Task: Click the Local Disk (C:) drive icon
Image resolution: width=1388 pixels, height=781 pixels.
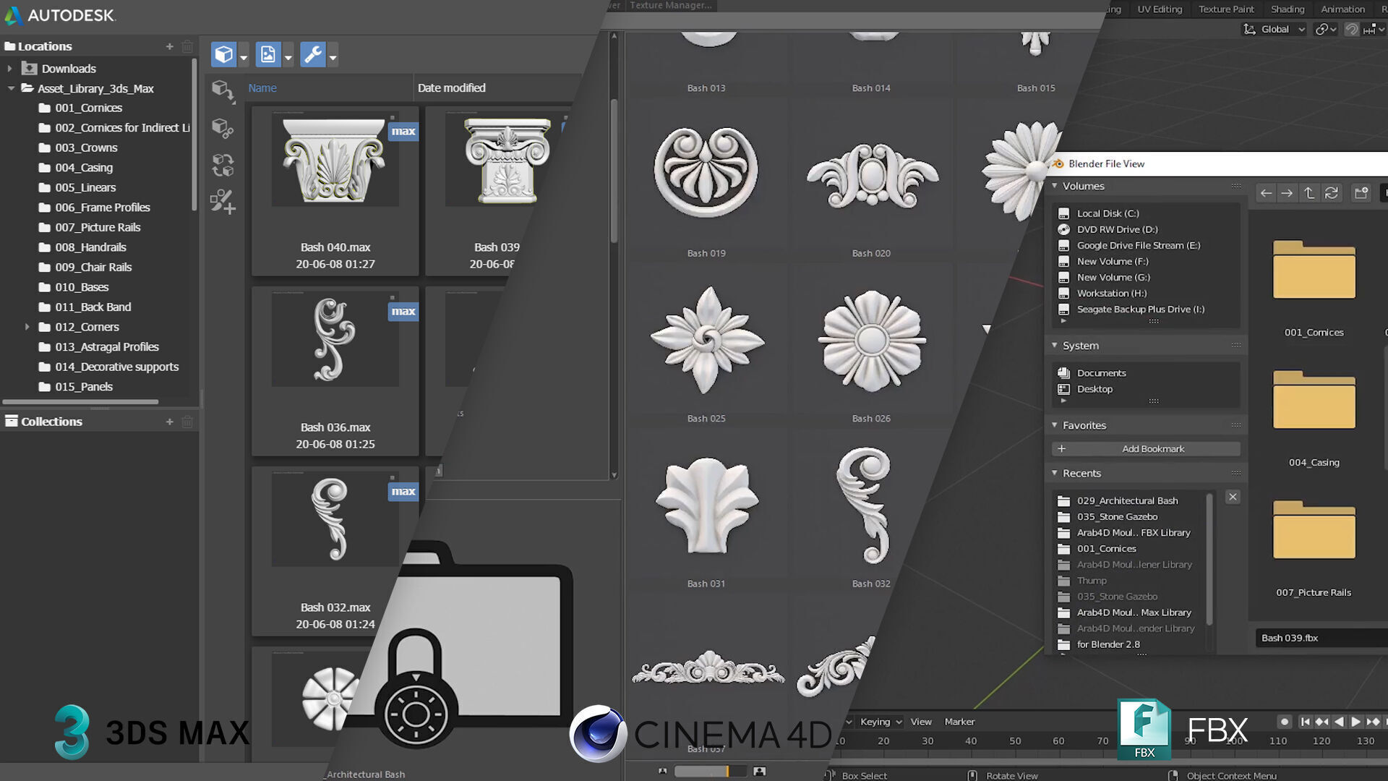Action: tap(1063, 213)
